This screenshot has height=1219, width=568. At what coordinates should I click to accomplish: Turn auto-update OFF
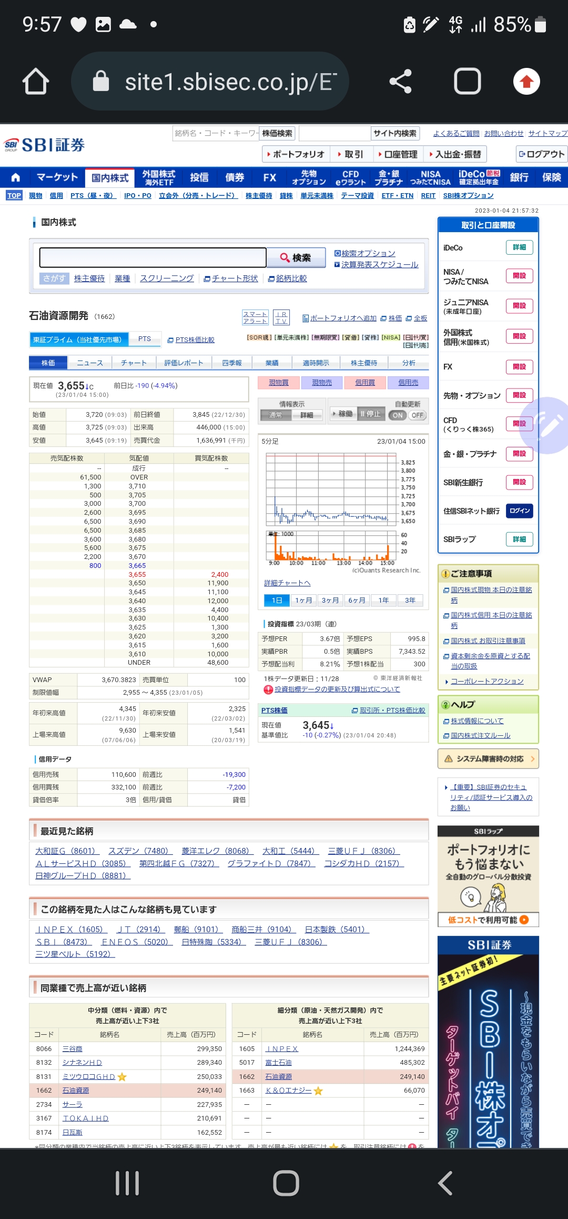(418, 415)
